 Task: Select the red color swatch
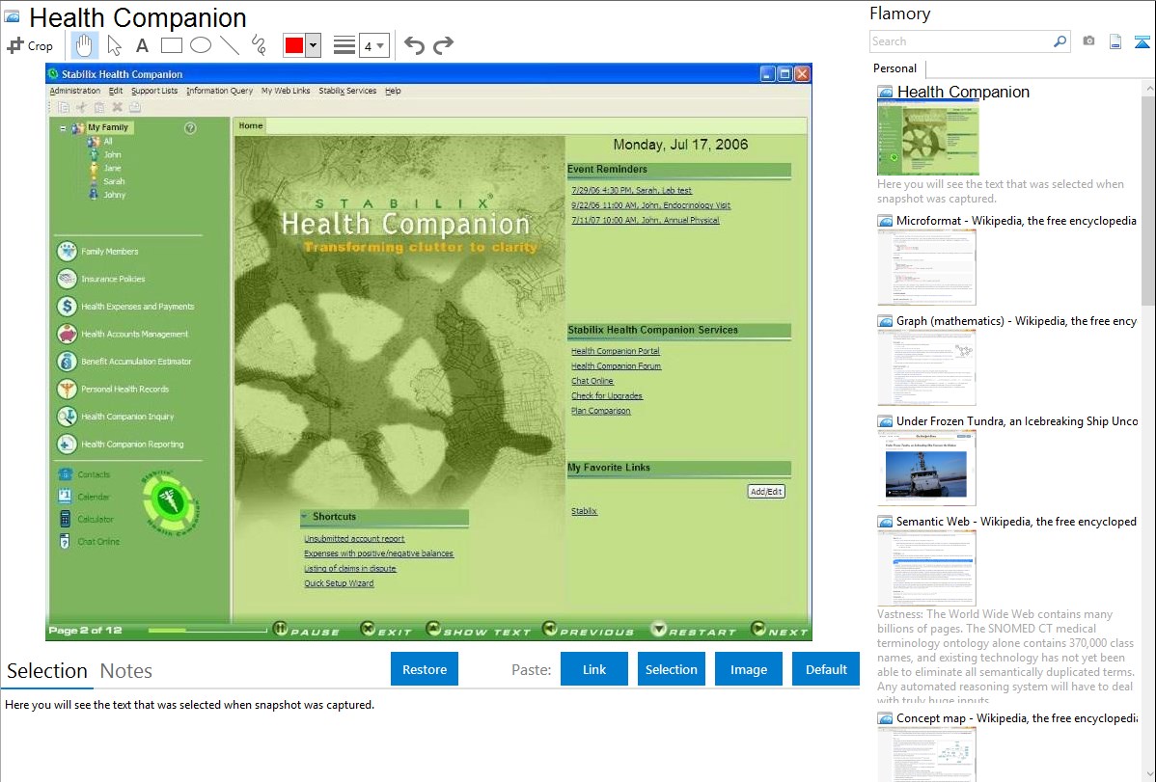pyautogui.click(x=294, y=45)
